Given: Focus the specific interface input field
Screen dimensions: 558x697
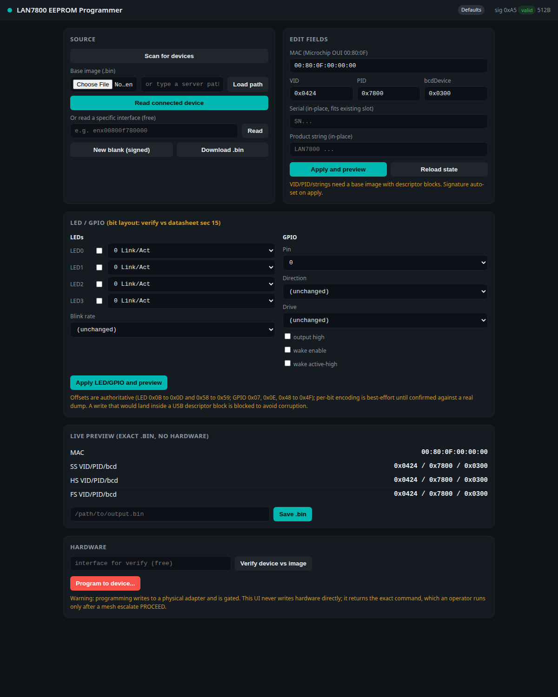Looking at the screenshot, I should point(154,131).
